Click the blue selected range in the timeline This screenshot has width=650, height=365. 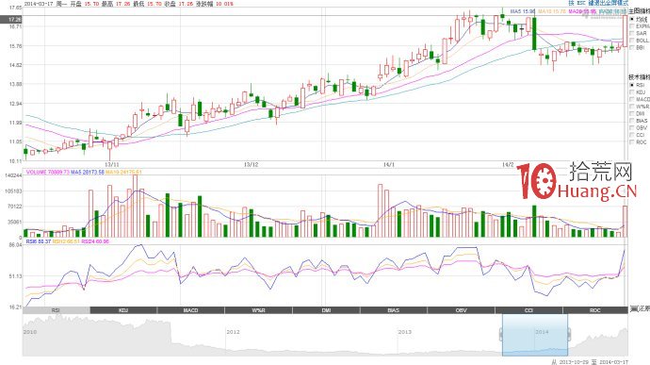click(x=535, y=335)
